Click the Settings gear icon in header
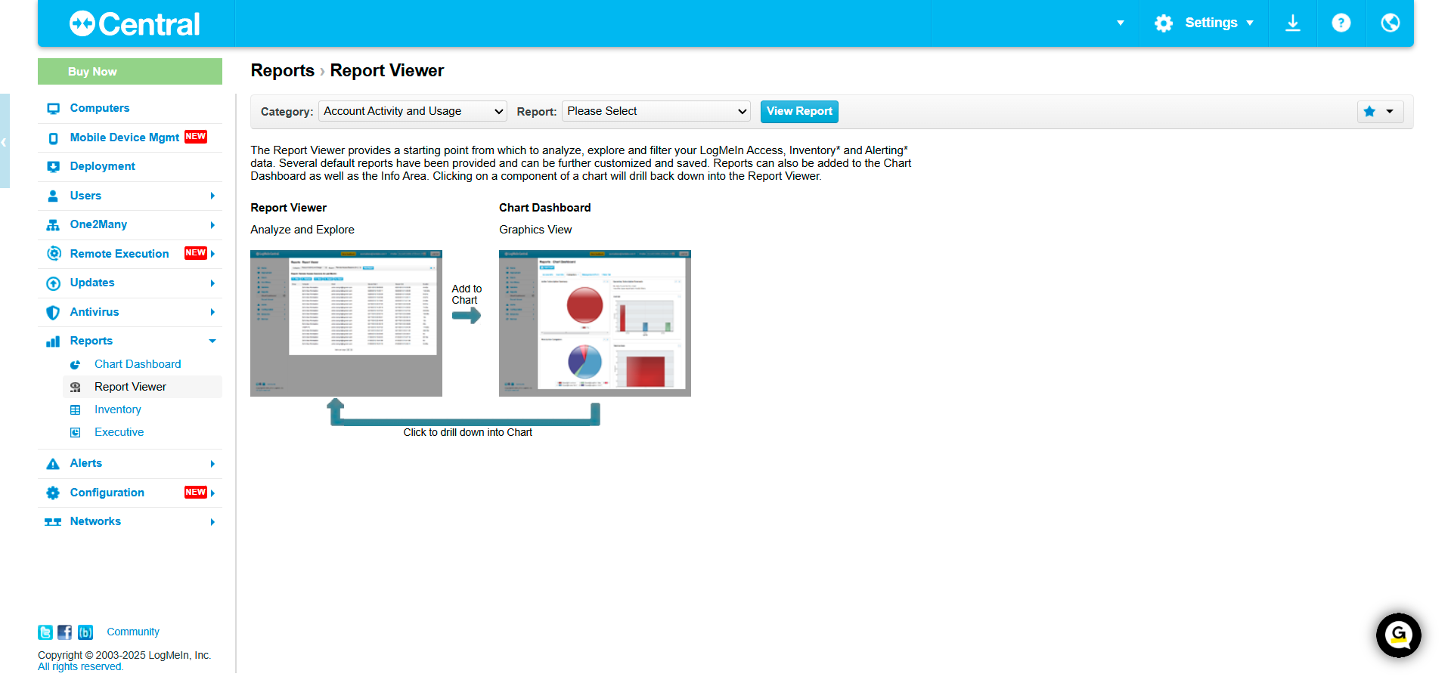The height and width of the screenshot is (686, 1451). tap(1164, 23)
